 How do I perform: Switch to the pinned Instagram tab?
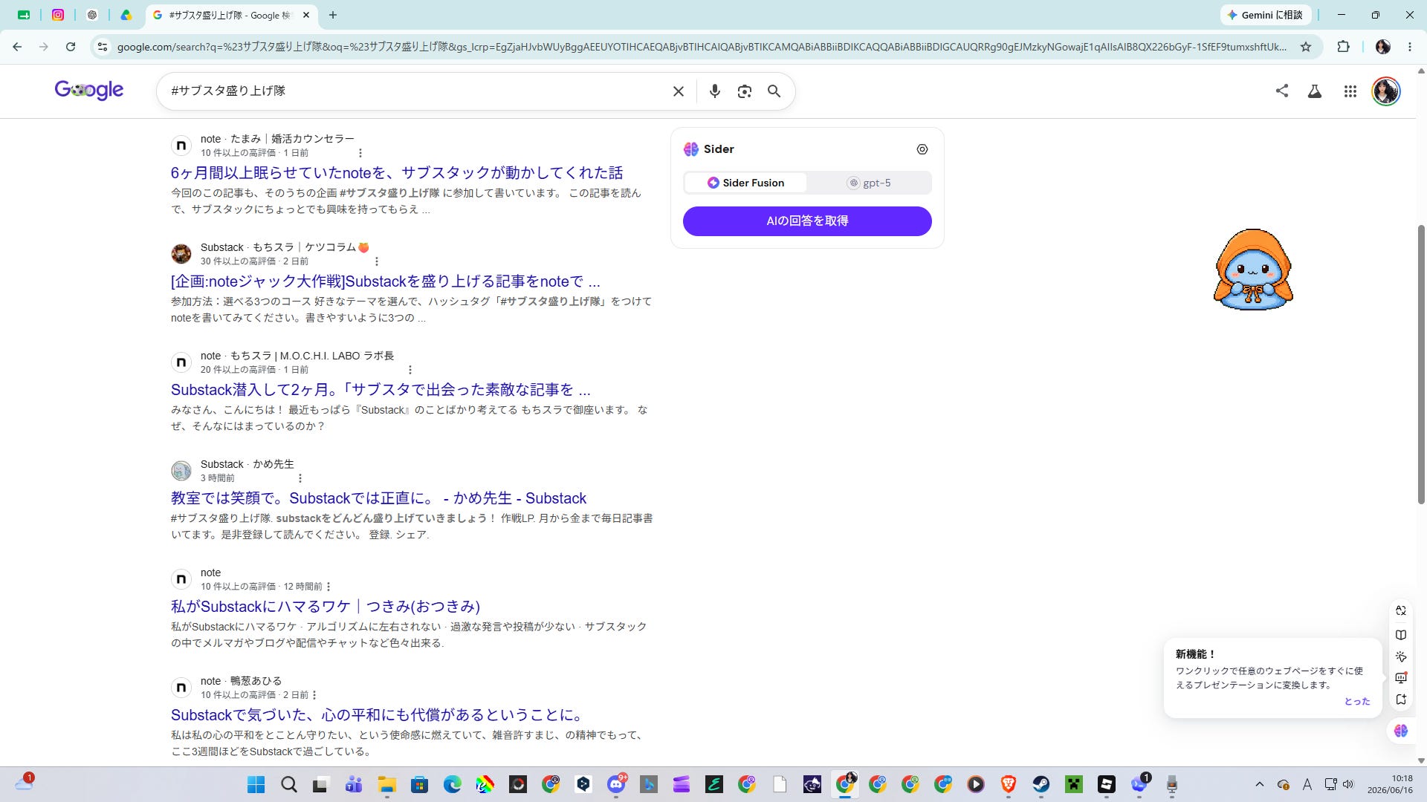point(58,15)
